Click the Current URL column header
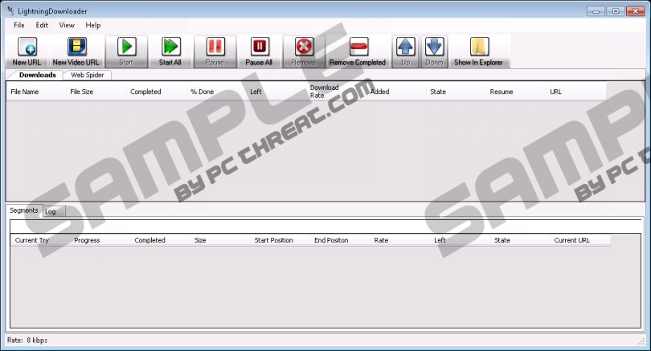651x351 pixels. [580, 240]
